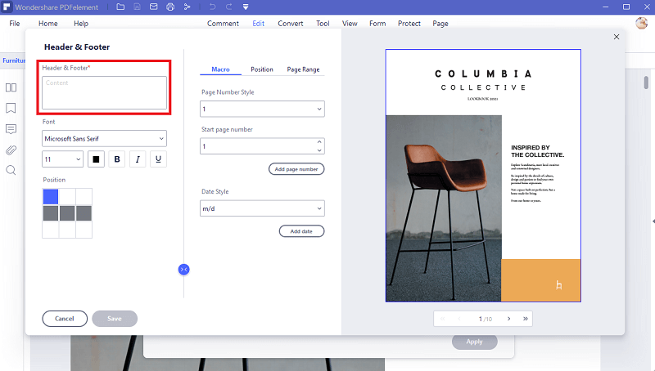
Task: Click the main window vertical scrollbar
Action: coord(646,82)
